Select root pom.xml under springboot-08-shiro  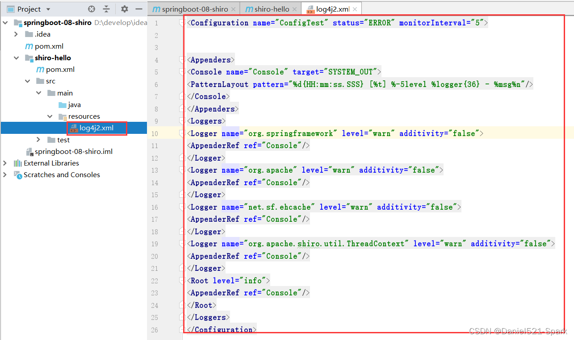tap(44, 46)
